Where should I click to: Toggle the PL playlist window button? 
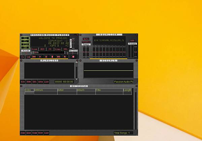[x=25, y=41]
